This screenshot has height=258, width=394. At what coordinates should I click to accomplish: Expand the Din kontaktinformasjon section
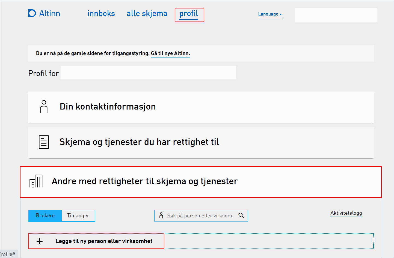pos(108,107)
